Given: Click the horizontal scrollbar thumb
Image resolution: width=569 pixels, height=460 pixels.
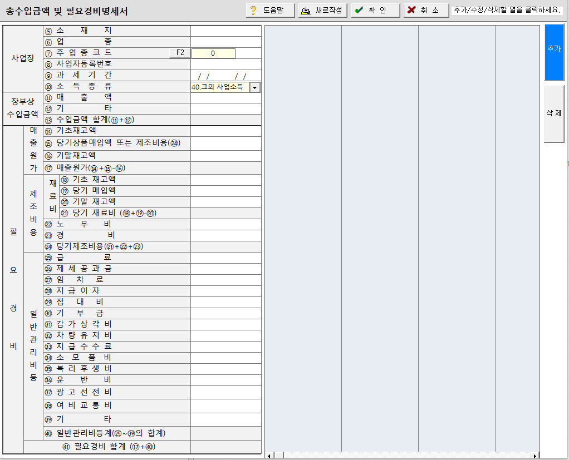Looking at the screenshot, I should (279, 456).
